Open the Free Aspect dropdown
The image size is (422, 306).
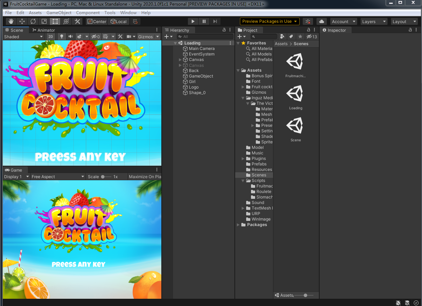tap(58, 177)
